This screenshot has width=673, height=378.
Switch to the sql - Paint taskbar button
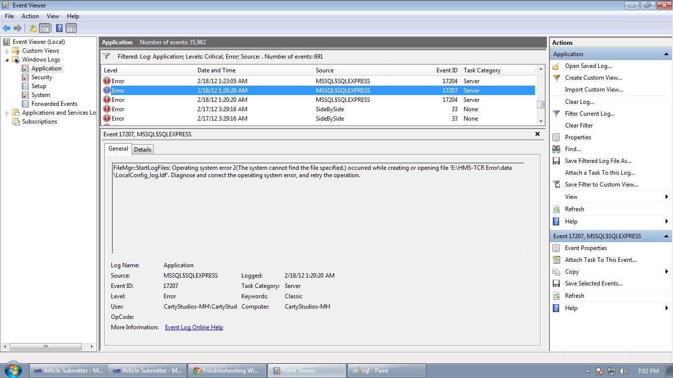387,371
